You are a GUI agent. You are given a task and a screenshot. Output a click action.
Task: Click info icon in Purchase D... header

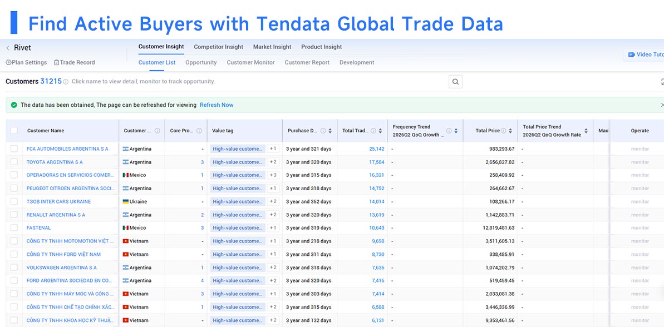click(x=323, y=131)
